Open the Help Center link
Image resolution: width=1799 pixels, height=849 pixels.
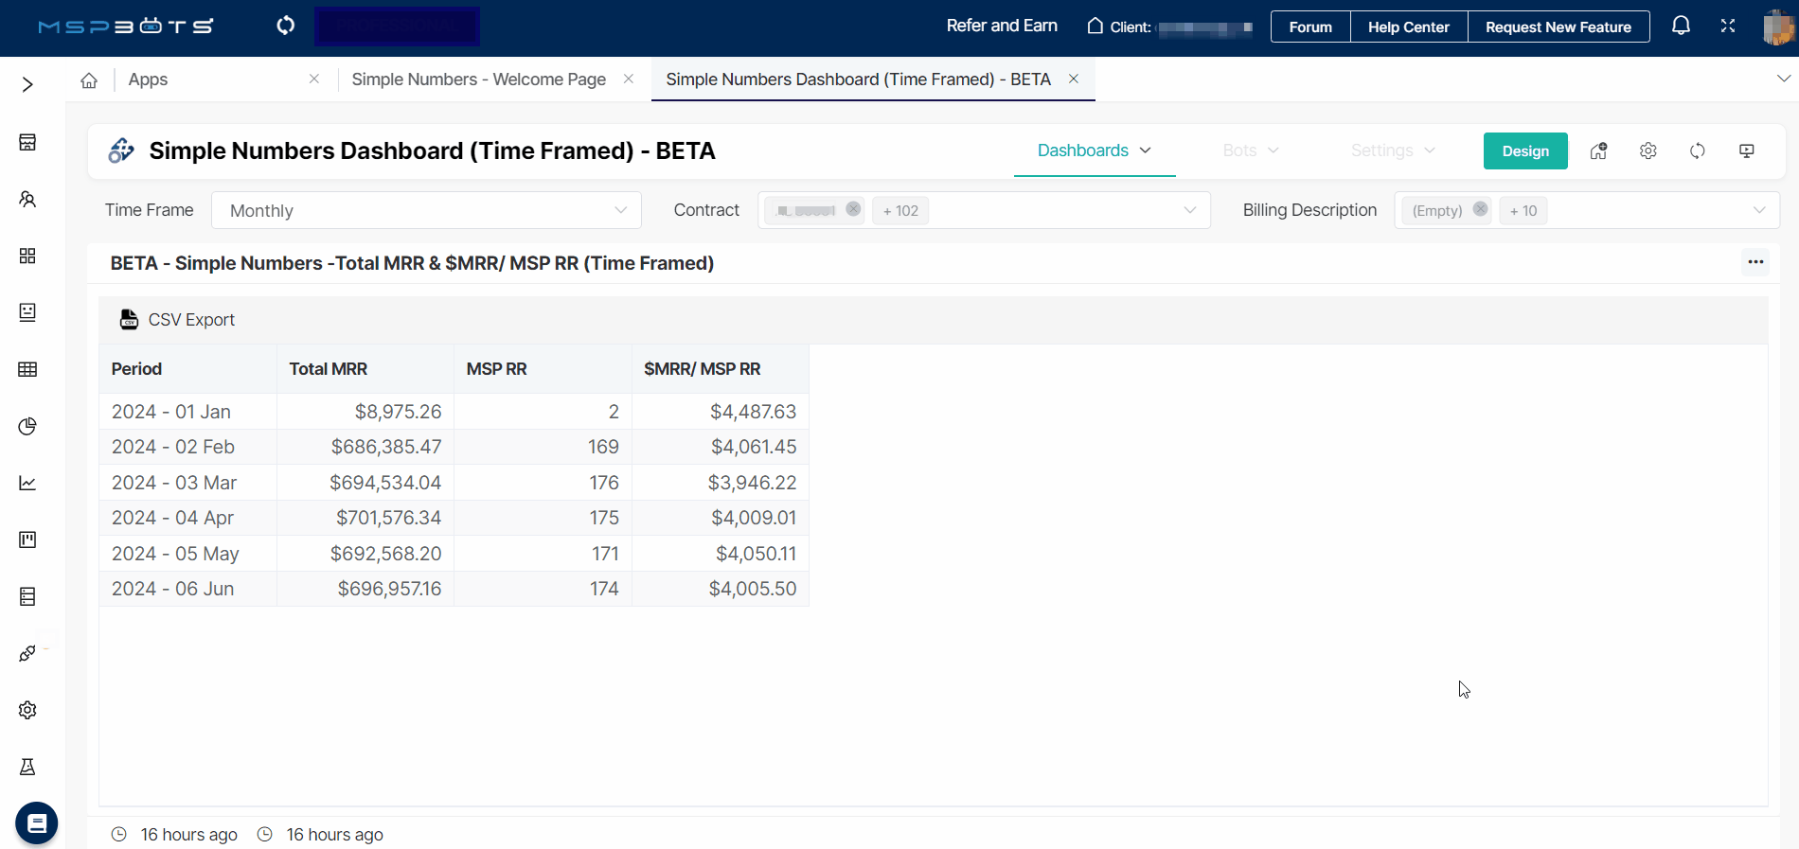[x=1408, y=27]
